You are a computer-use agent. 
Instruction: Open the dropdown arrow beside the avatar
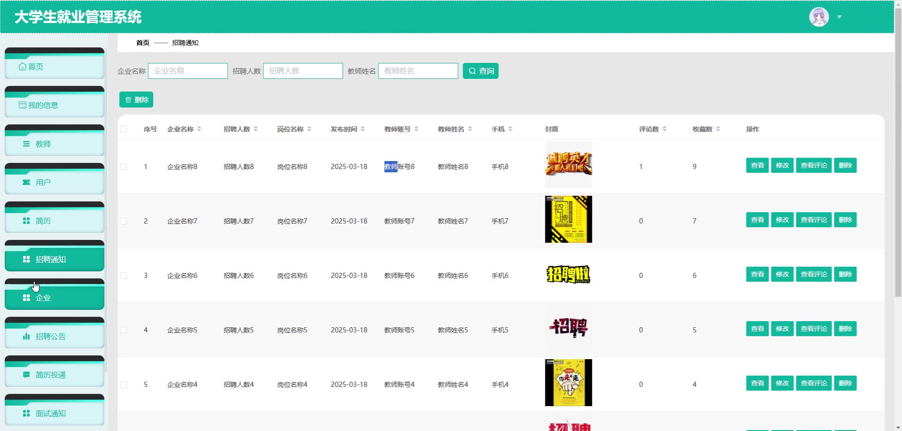839,17
